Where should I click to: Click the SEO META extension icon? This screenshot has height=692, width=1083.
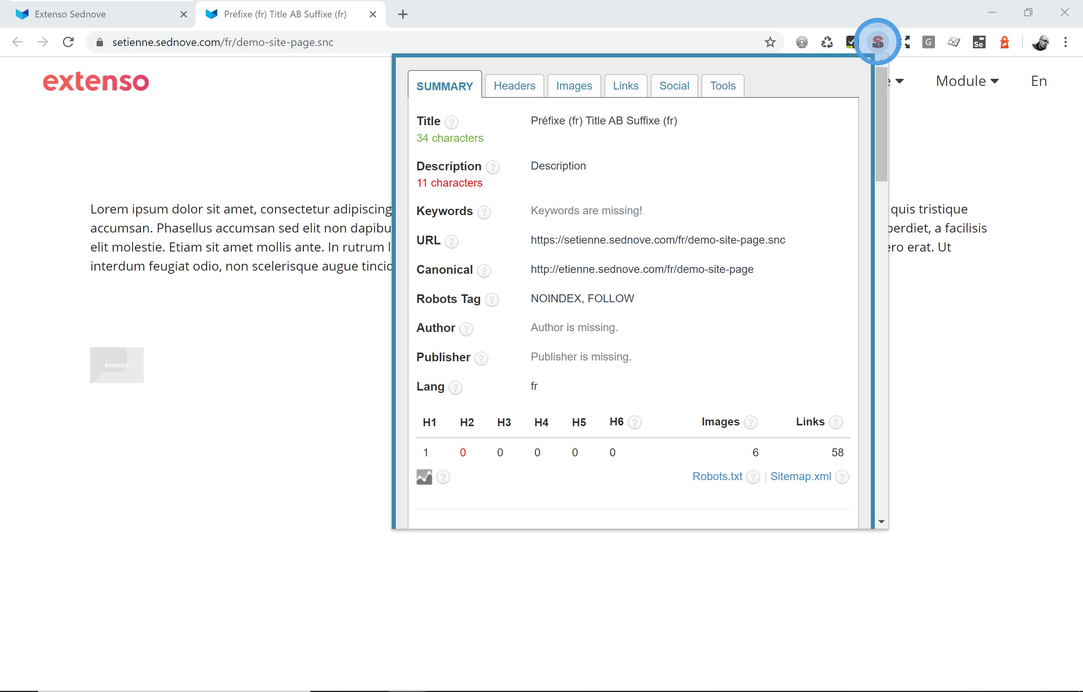pos(877,42)
